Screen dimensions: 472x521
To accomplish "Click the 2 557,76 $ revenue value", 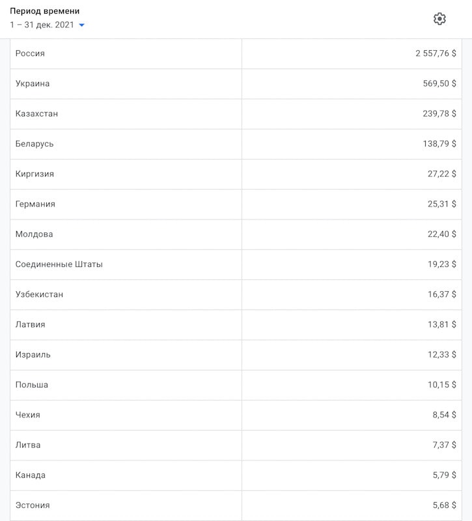I will pos(436,53).
